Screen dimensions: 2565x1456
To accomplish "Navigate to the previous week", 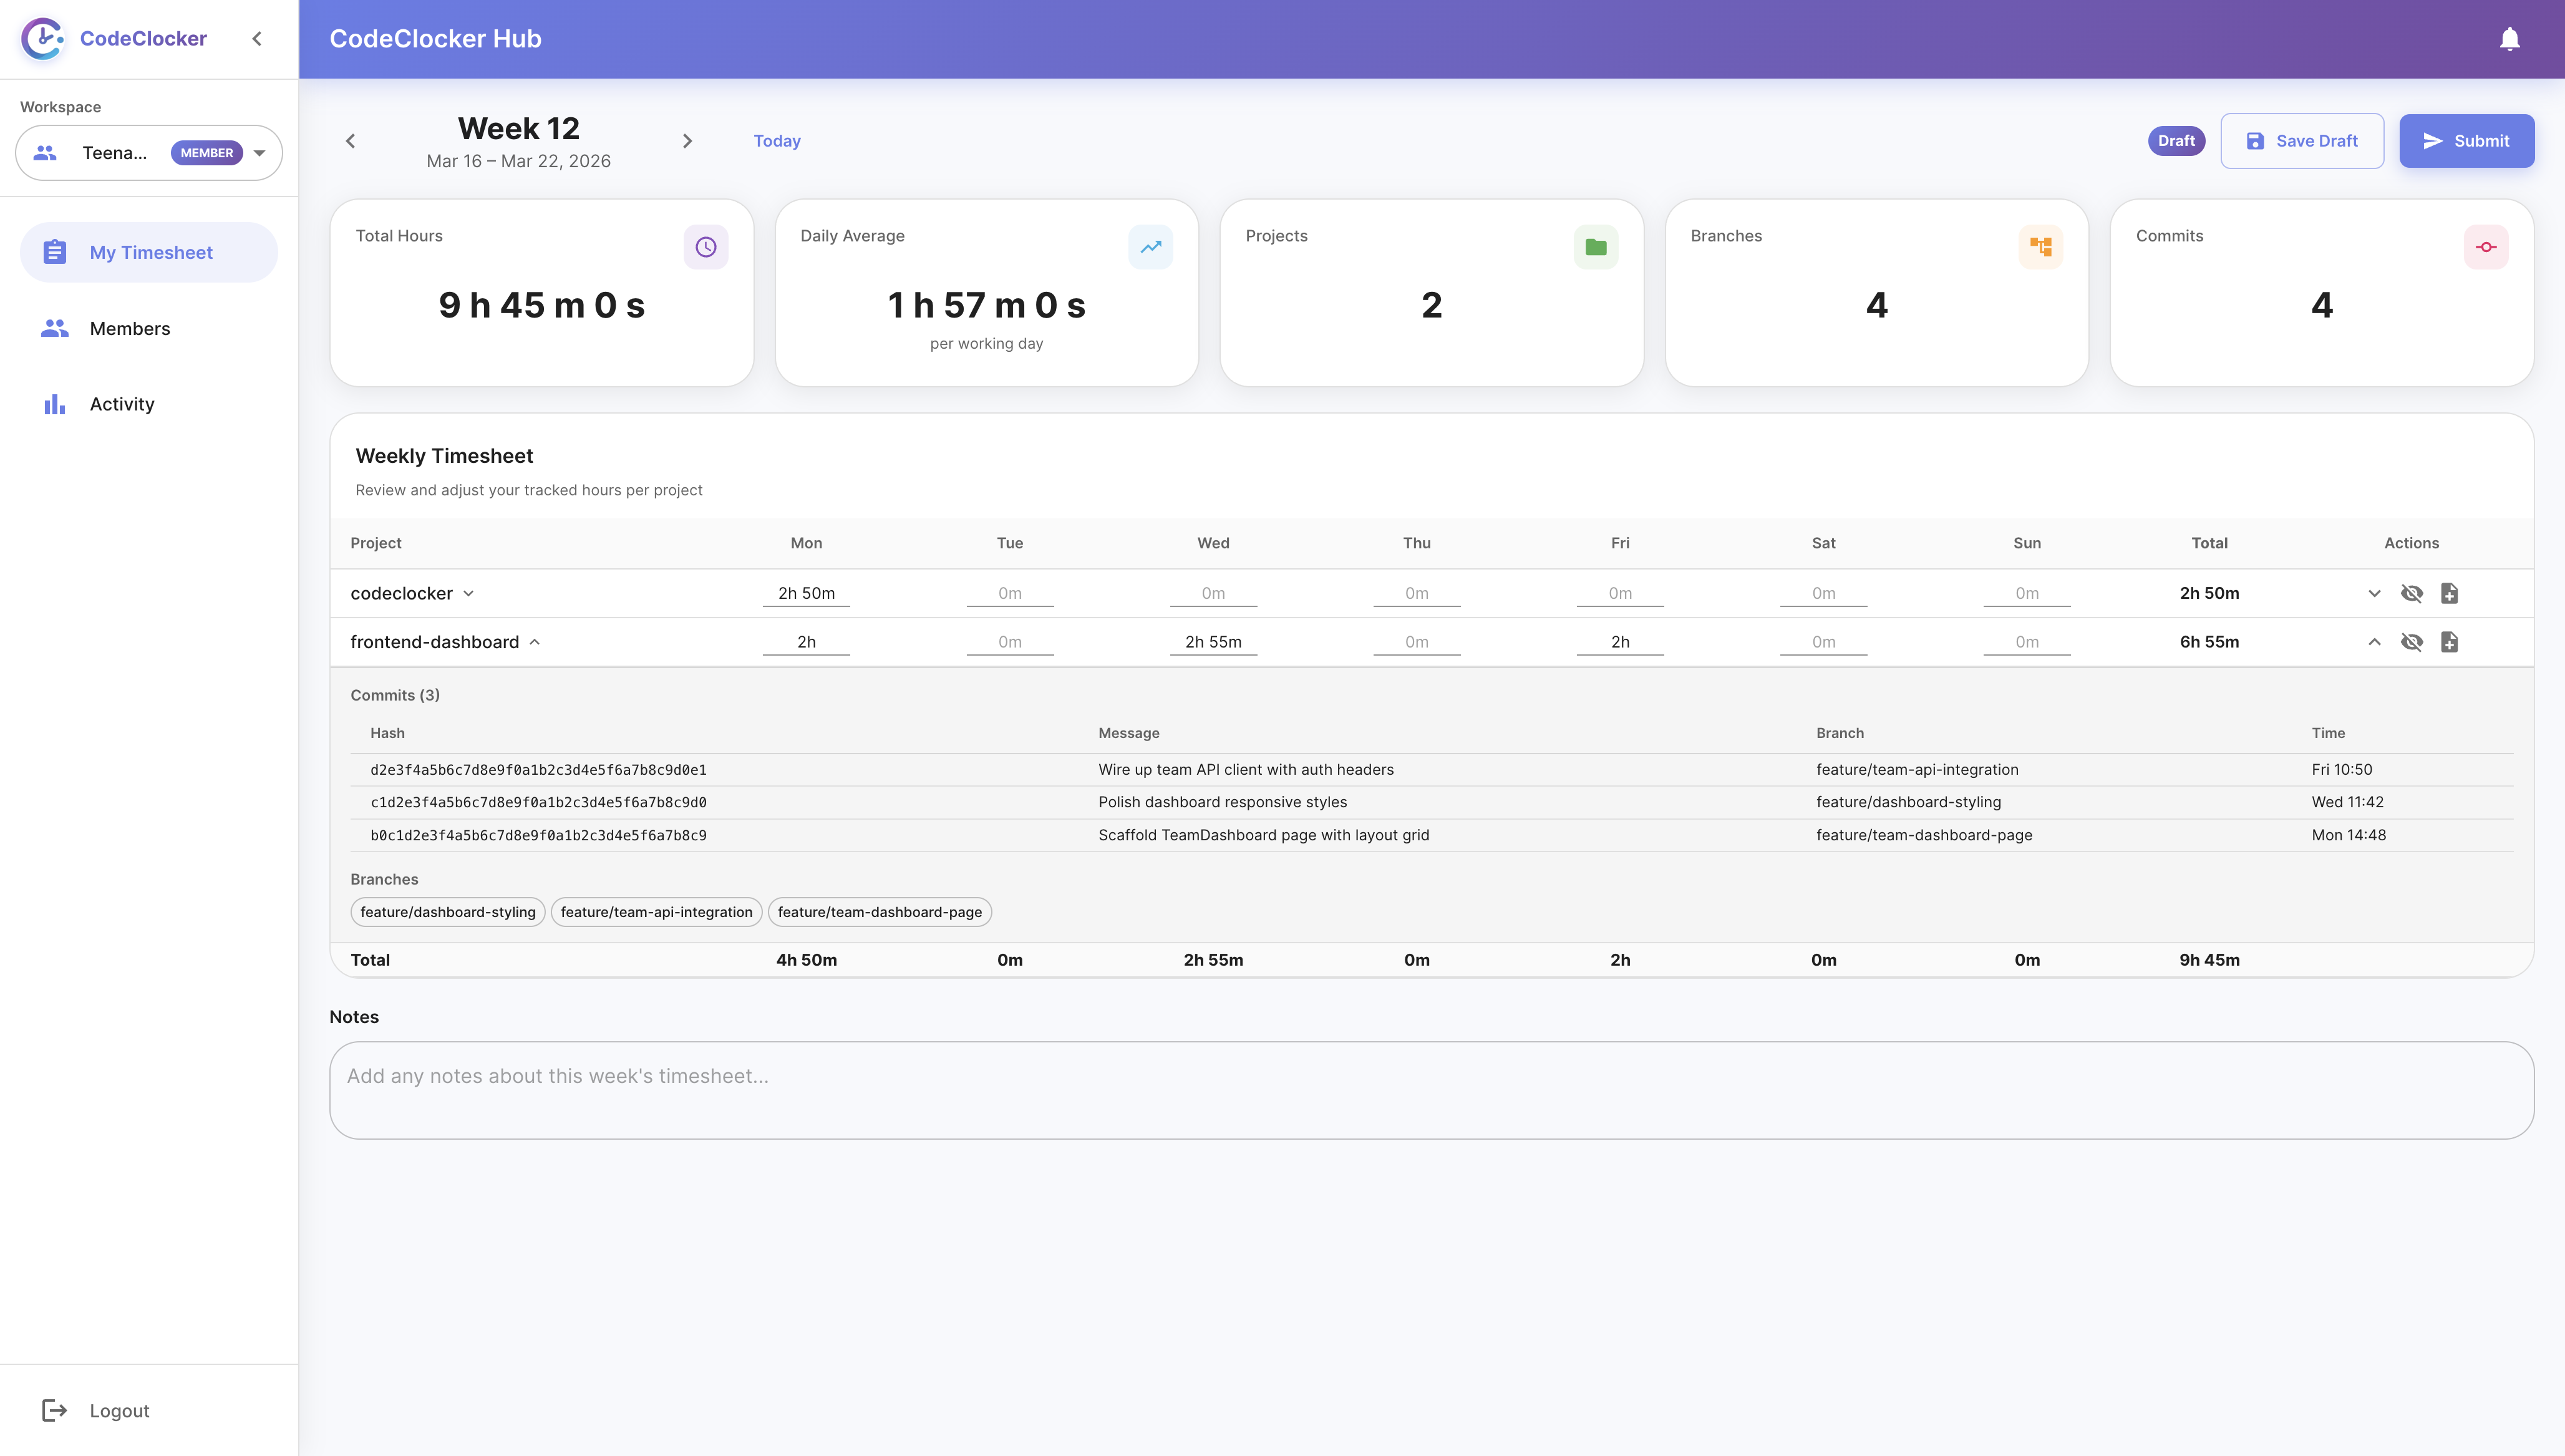I will pos(350,140).
